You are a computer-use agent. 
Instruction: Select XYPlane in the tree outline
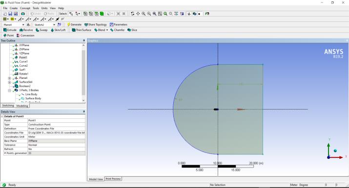pos(24,45)
